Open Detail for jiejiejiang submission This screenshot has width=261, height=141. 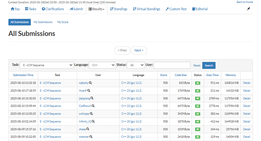247,98
